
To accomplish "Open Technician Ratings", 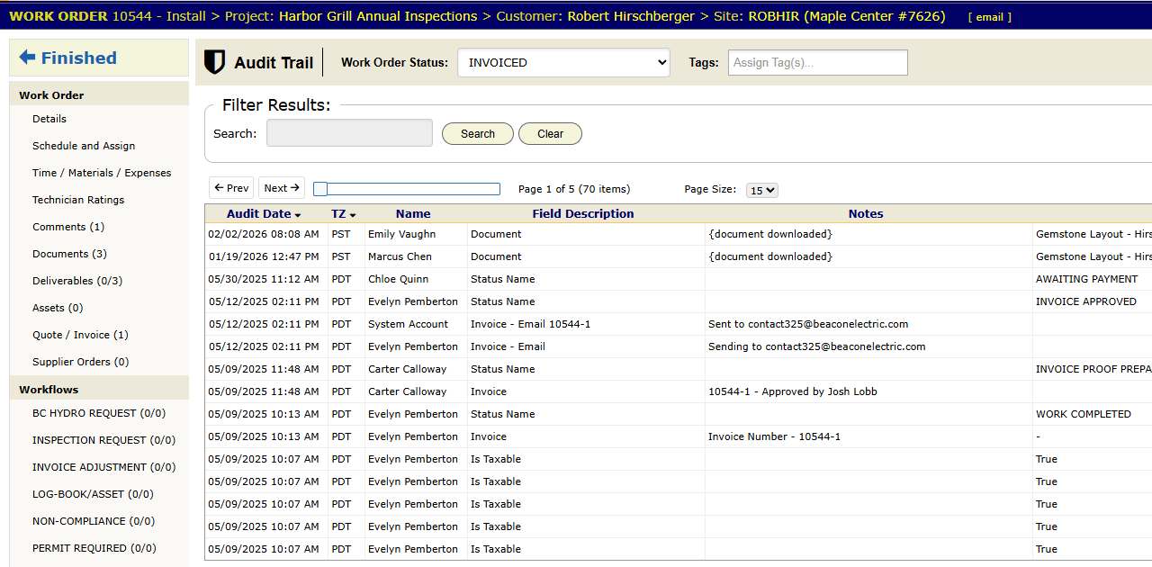I will [x=78, y=200].
